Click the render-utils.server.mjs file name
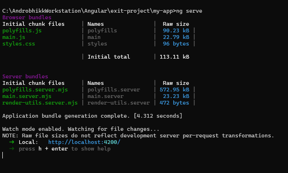 point(40,103)
